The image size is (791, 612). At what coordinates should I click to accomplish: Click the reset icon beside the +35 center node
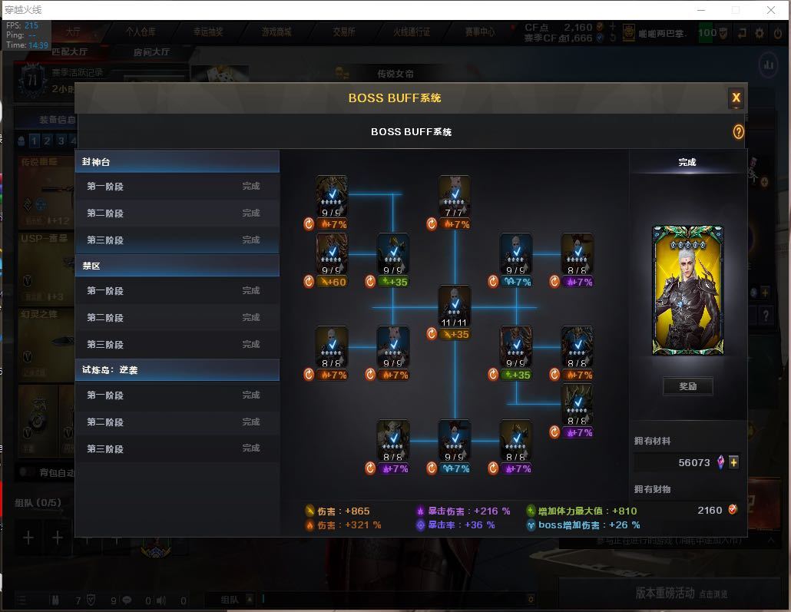point(432,334)
